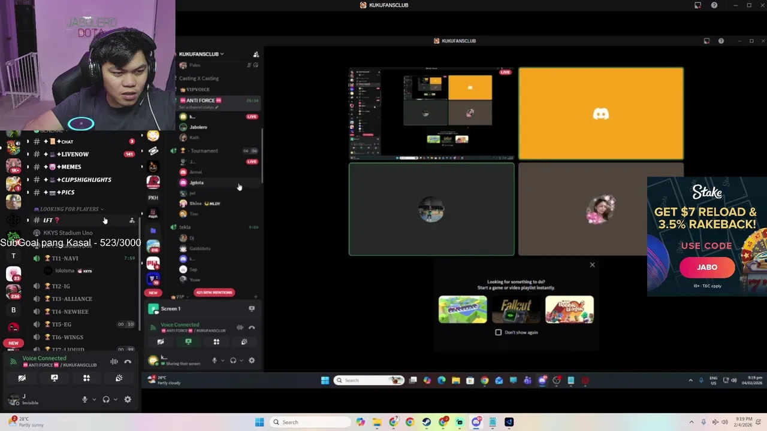Image resolution: width=767 pixels, height=431 pixels.
Task: Pop out the stream window icon in title bar
Action: pos(697,5)
